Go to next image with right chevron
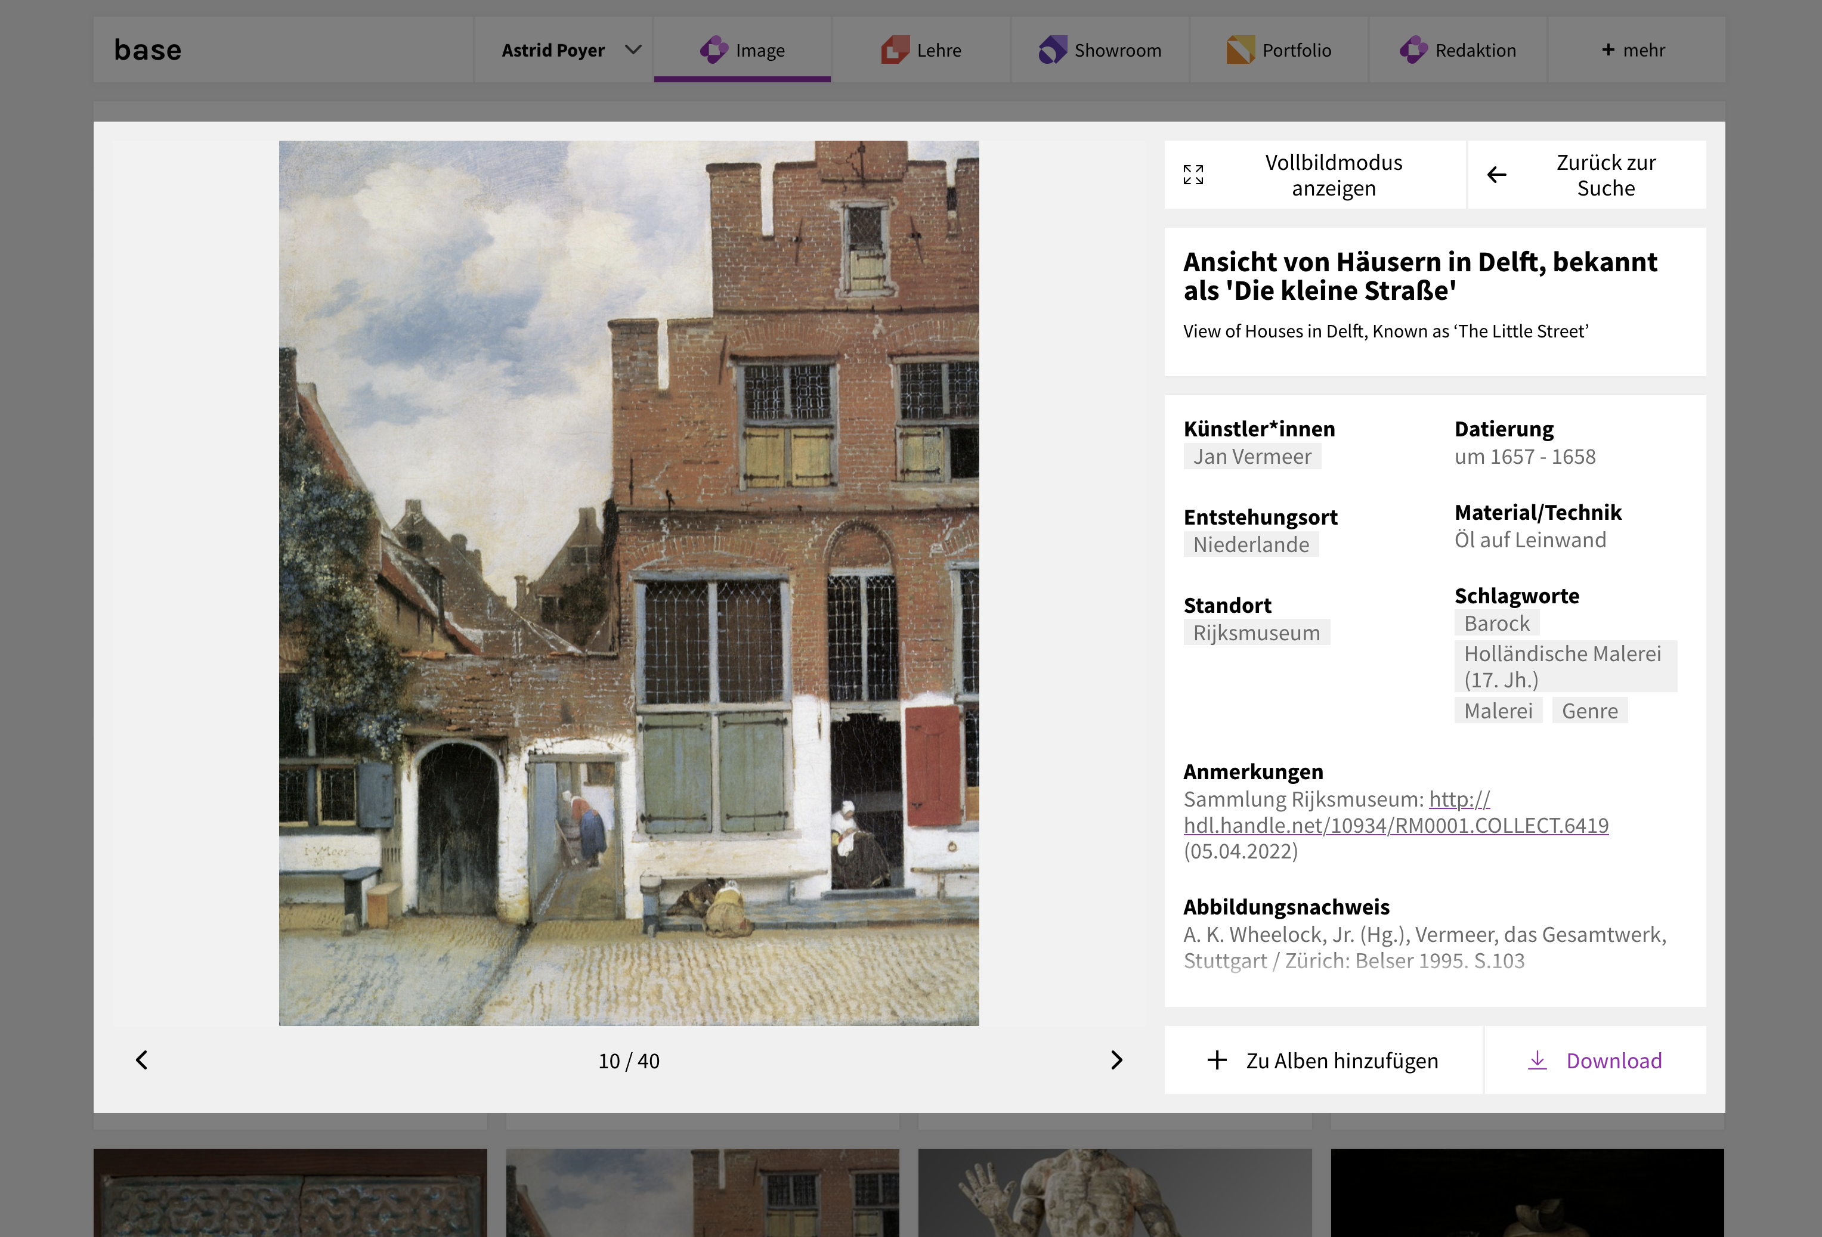Image resolution: width=1822 pixels, height=1237 pixels. pos(1116,1060)
